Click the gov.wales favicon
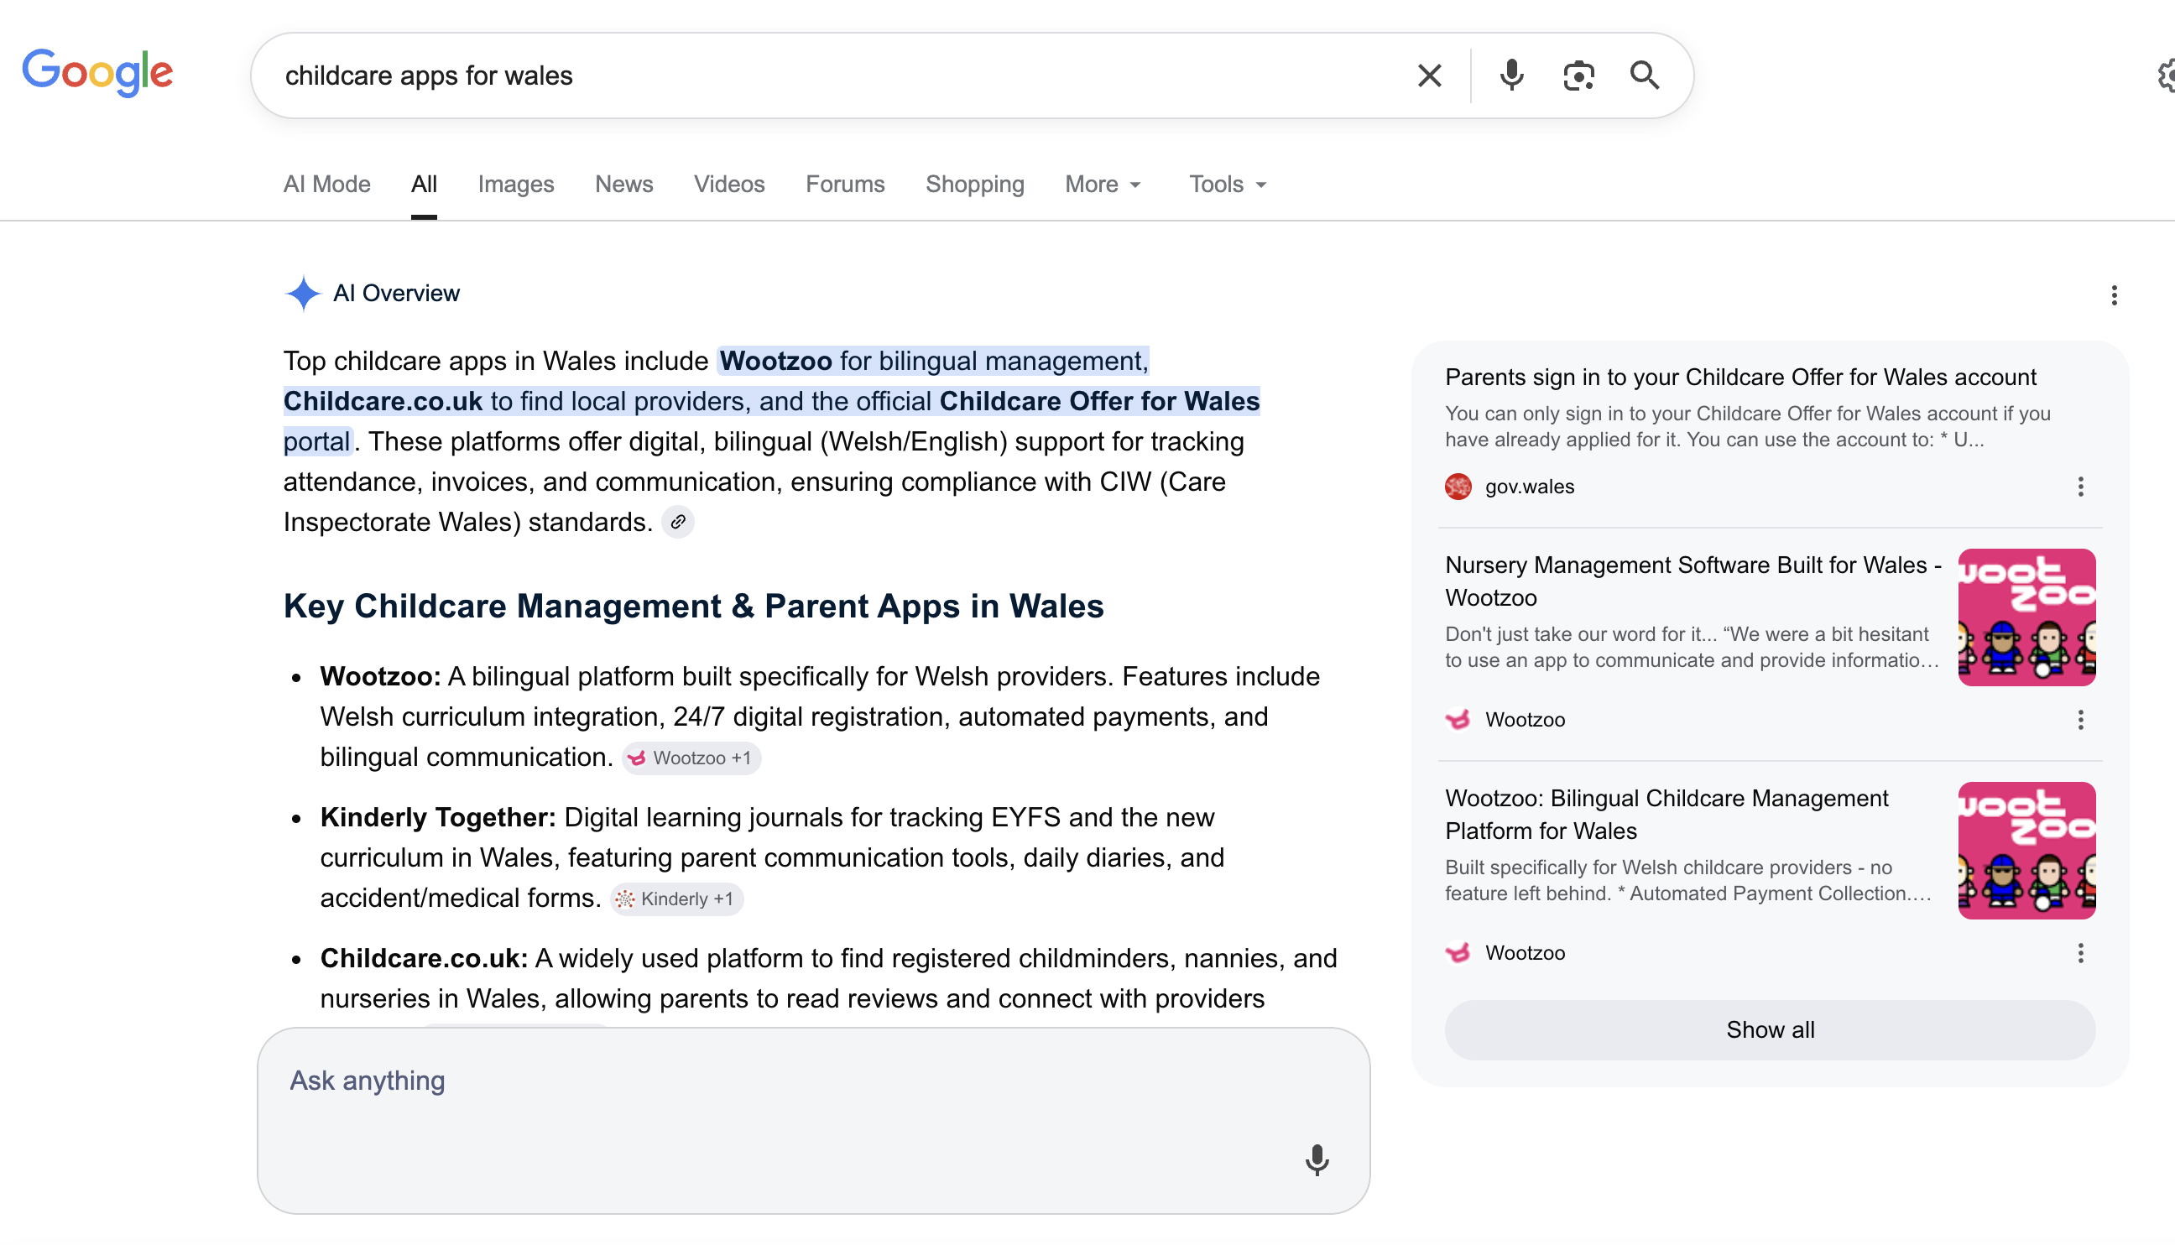 (x=1458, y=487)
